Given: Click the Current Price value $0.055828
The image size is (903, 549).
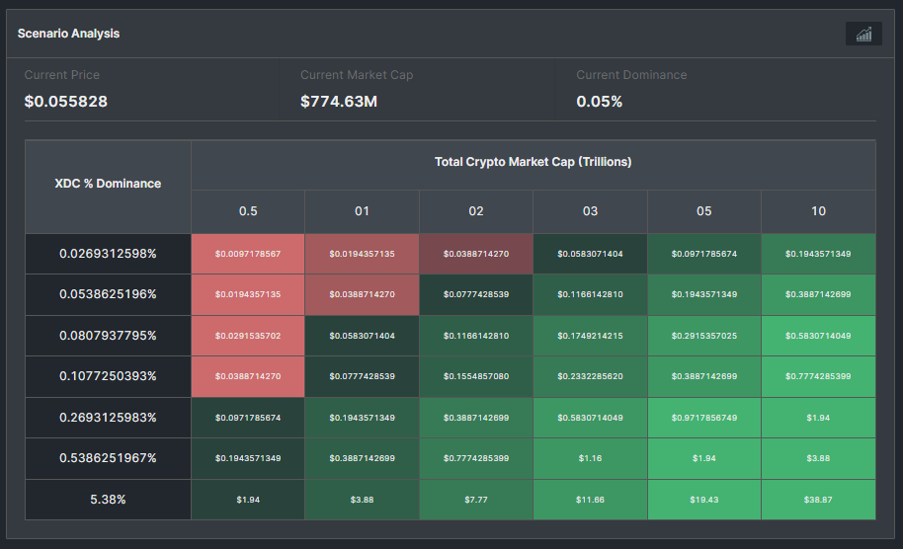Looking at the screenshot, I should (x=66, y=102).
